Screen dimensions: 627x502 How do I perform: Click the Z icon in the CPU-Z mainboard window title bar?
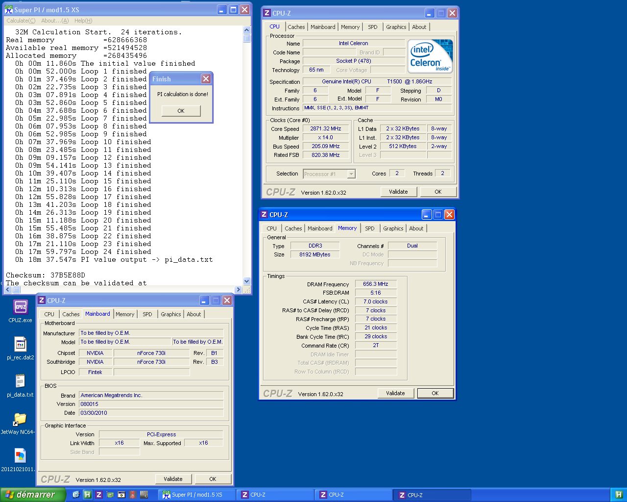pyautogui.click(x=42, y=300)
